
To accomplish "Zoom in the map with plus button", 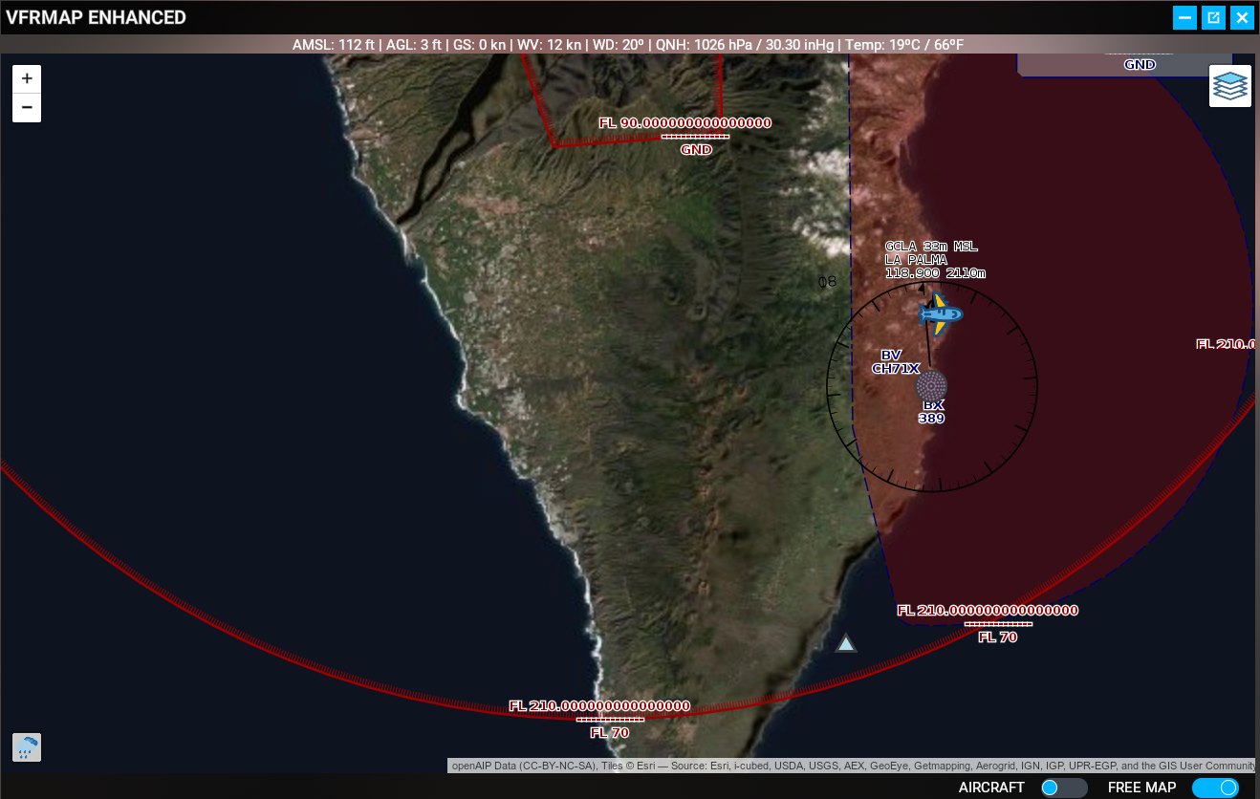I will coord(27,78).
